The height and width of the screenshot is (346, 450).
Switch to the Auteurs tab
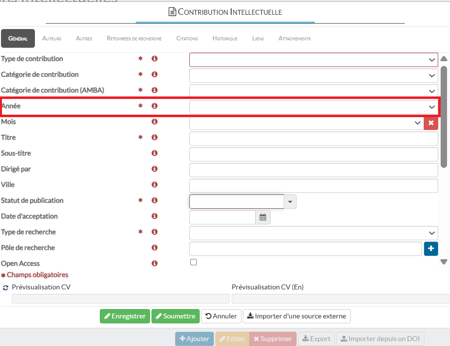[52, 38]
